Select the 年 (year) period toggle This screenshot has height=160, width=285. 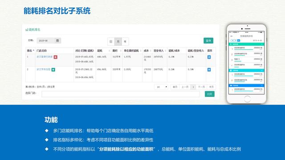(125, 41)
